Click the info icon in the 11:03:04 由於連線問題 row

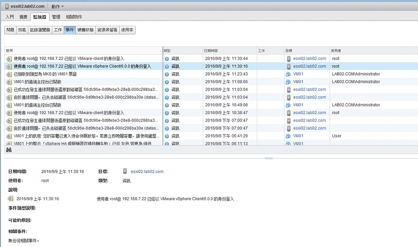coord(167,97)
